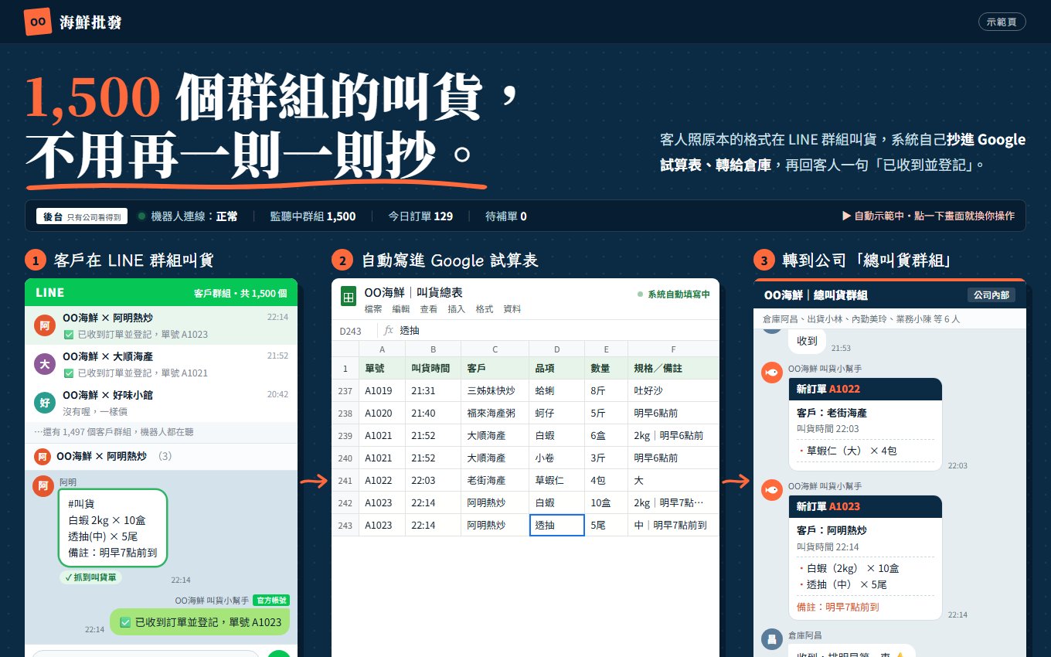This screenshot has width=1051, height=657.
Task: Click the Google Sheets icon beside OO海鮮｜叫貨總表
Action: [x=349, y=298]
